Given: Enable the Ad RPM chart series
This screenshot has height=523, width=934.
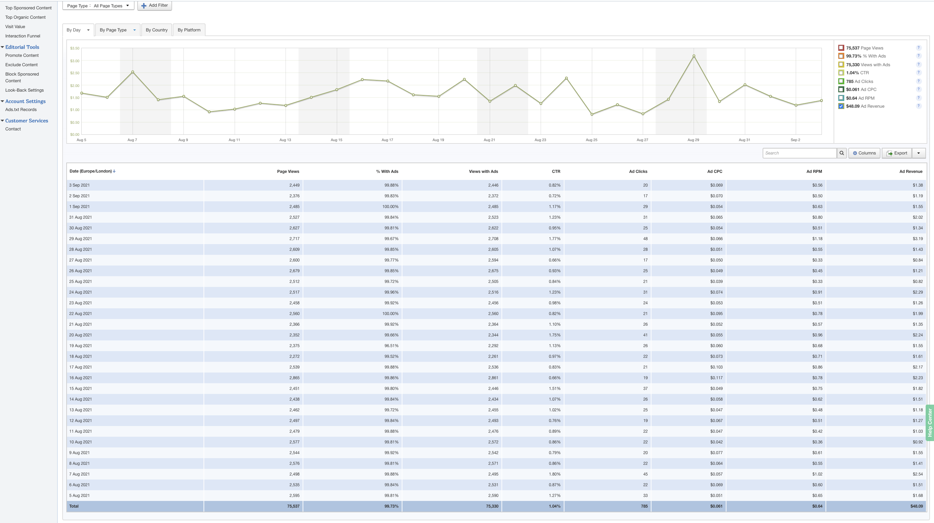Looking at the screenshot, I should pyautogui.click(x=841, y=98).
